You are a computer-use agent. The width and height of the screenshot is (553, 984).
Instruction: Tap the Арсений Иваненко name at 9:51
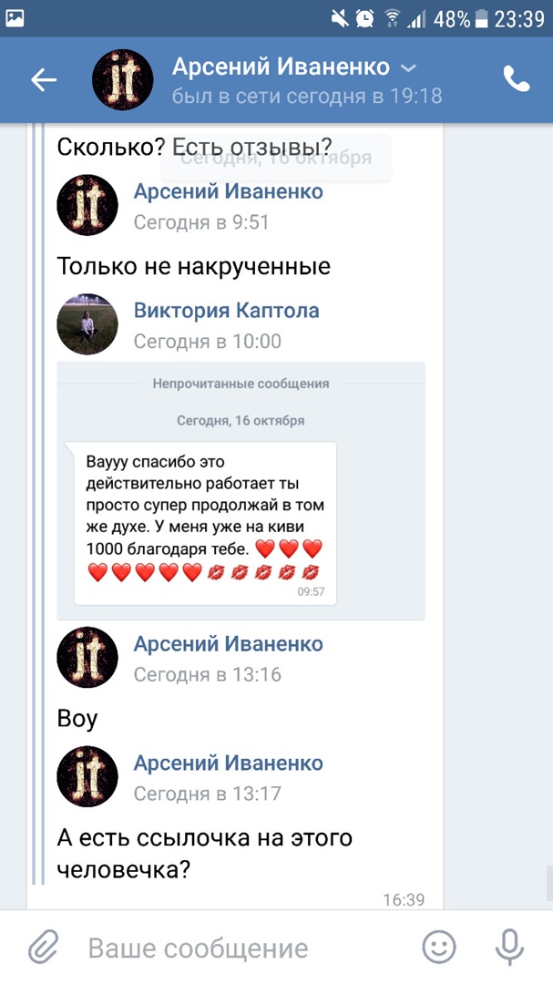pos(228,191)
